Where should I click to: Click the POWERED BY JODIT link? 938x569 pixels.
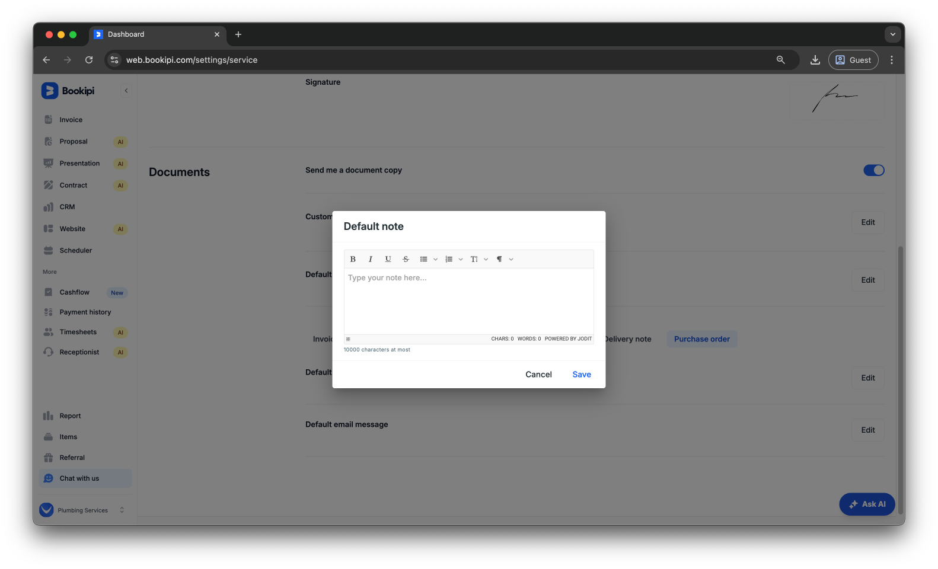pyautogui.click(x=568, y=339)
